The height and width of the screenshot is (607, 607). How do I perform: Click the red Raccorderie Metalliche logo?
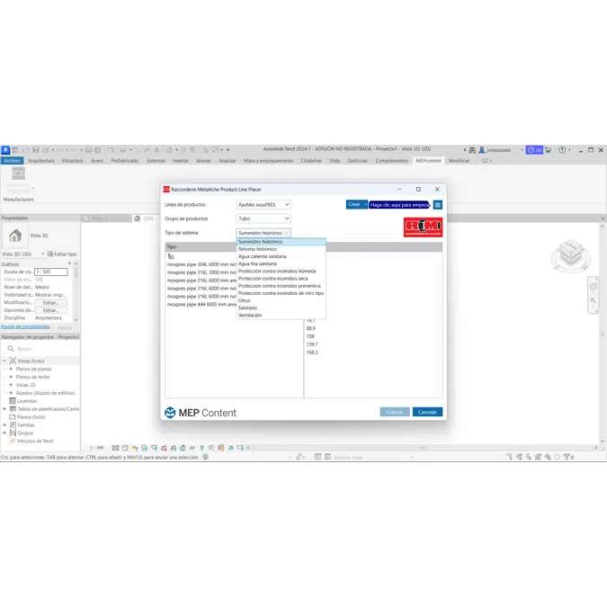point(423,228)
